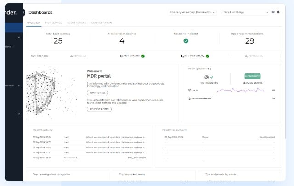Image resolution: width=294 pixels, height=186 pixels.
Task: Switch to the MDR Service tab
Action: 54,23
